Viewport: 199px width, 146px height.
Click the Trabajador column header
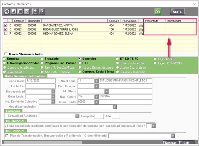pyautogui.click(x=34, y=21)
